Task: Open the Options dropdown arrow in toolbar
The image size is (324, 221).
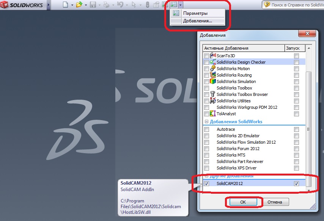Action: pyautogui.click(x=180, y=5)
